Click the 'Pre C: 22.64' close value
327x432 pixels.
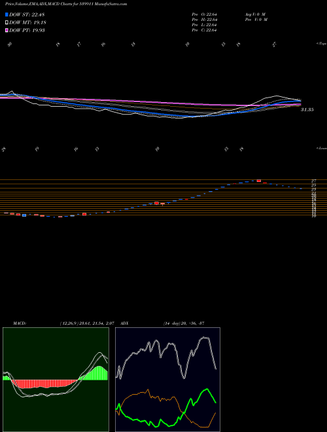pos(205,30)
